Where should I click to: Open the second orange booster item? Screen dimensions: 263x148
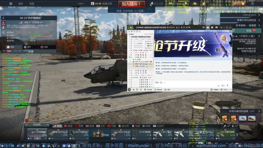pos(234,118)
